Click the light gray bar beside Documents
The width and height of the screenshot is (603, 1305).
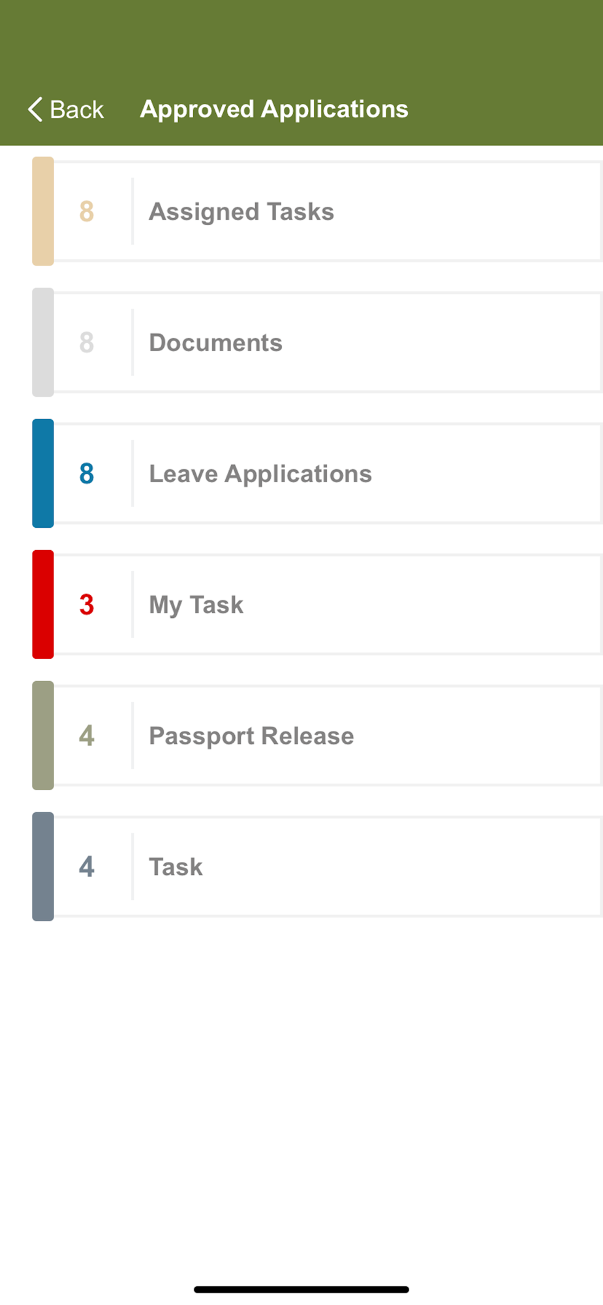tap(43, 343)
